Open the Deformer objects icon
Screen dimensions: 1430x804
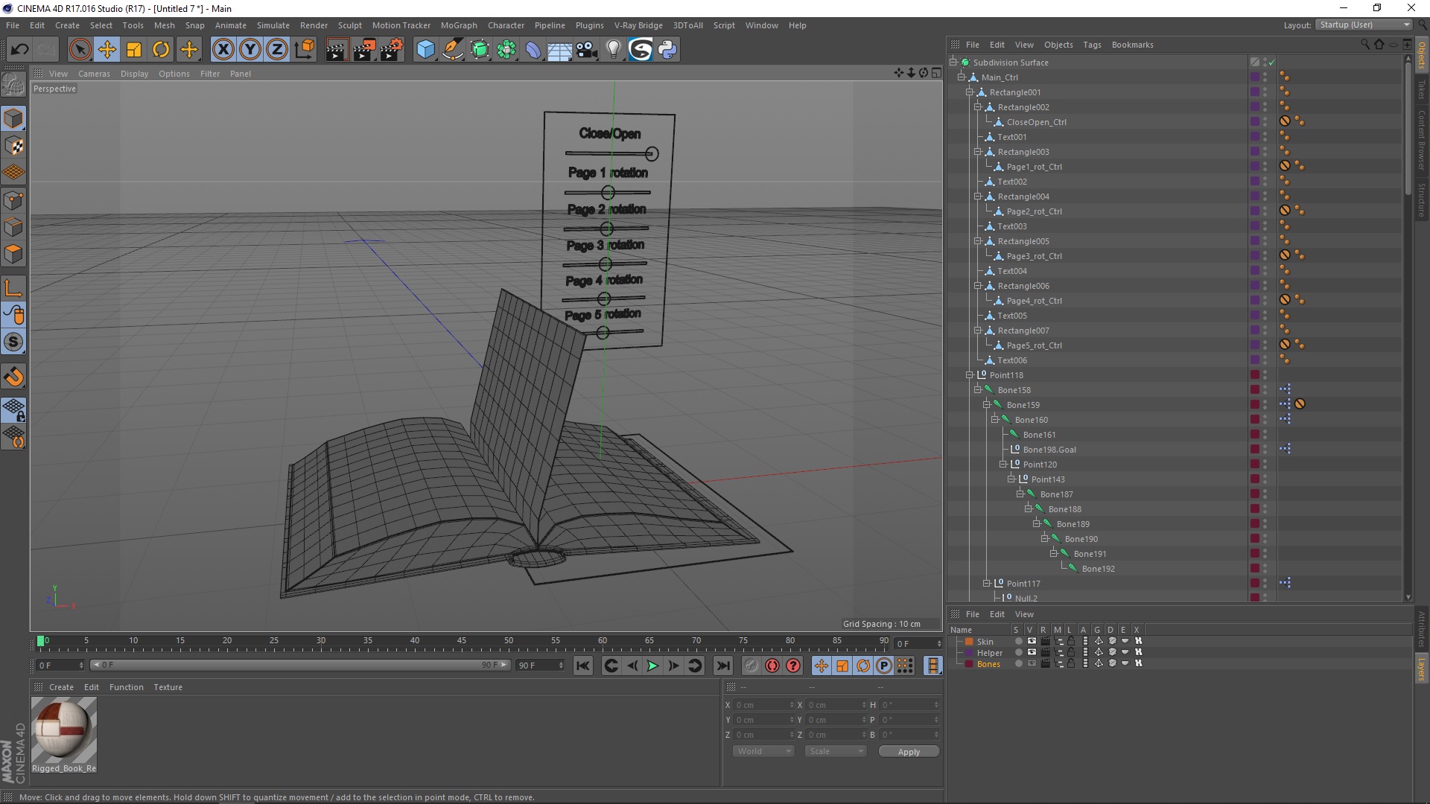point(533,50)
